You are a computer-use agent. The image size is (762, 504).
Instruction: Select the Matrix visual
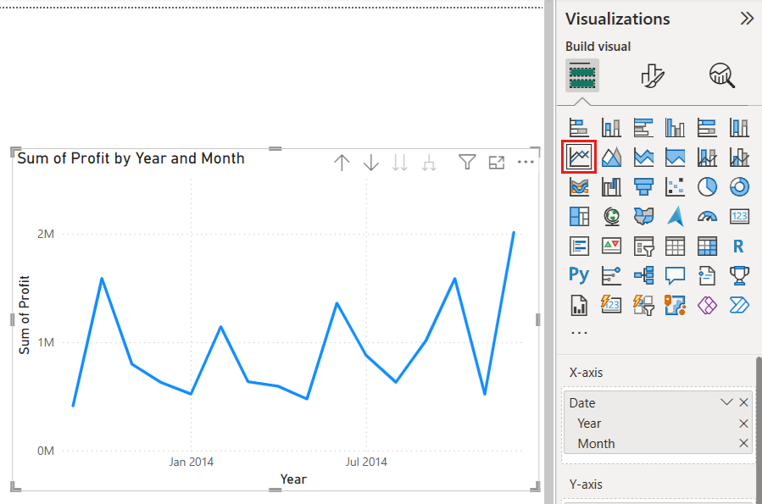coord(707,246)
